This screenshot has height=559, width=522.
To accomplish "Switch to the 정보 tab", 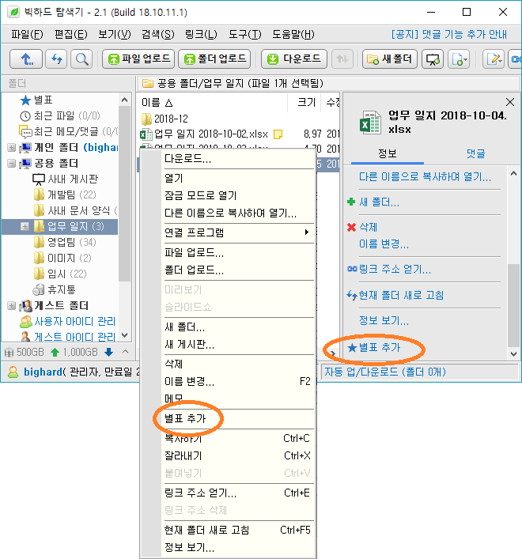I will click(x=388, y=153).
